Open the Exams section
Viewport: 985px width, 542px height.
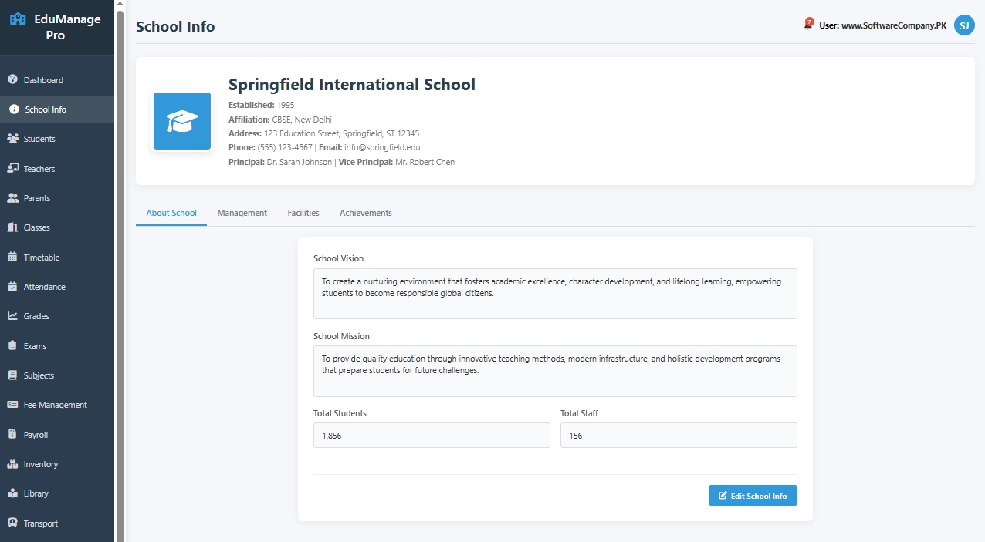(36, 345)
